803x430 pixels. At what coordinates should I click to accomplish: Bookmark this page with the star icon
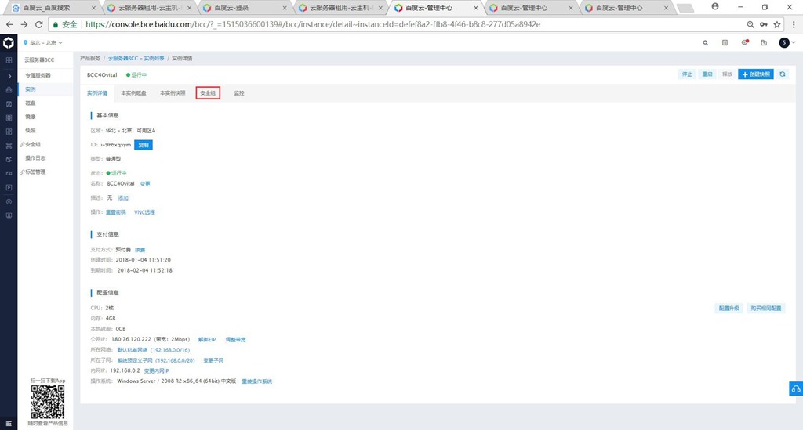(x=777, y=24)
